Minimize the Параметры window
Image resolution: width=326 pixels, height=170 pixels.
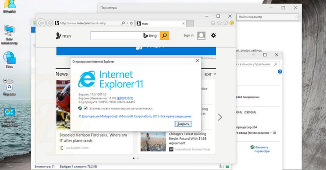271,8
